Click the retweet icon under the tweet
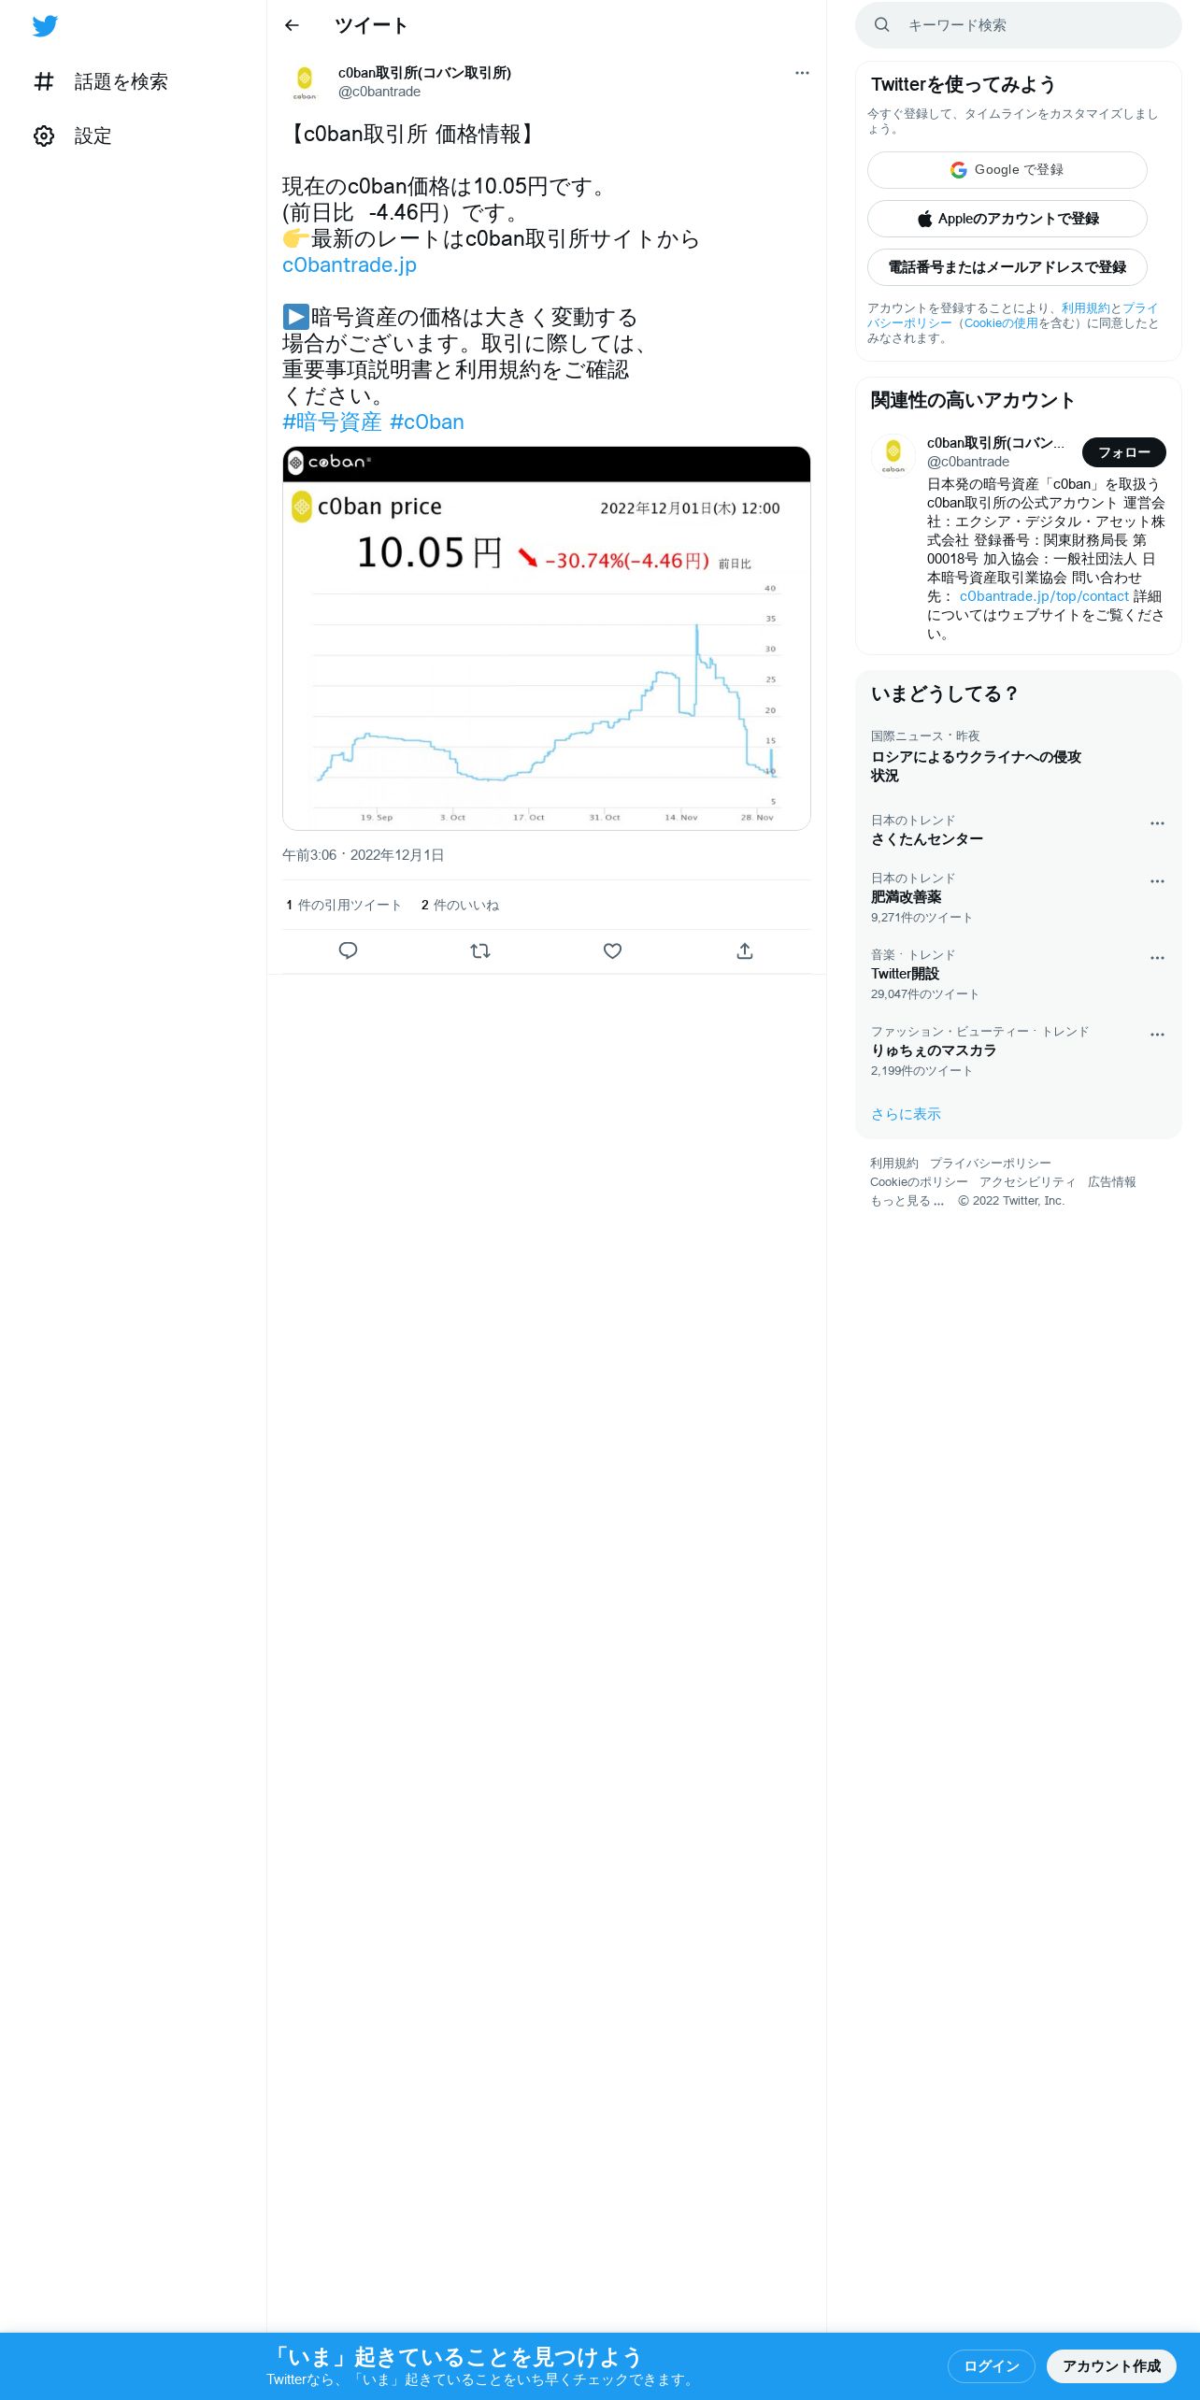1200x2400 pixels. pyautogui.click(x=480, y=950)
